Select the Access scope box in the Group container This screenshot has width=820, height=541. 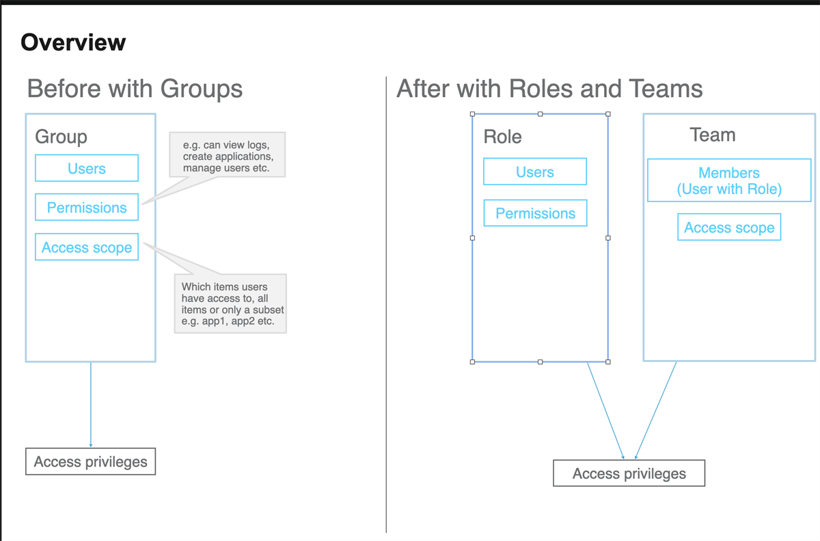click(x=87, y=247)
